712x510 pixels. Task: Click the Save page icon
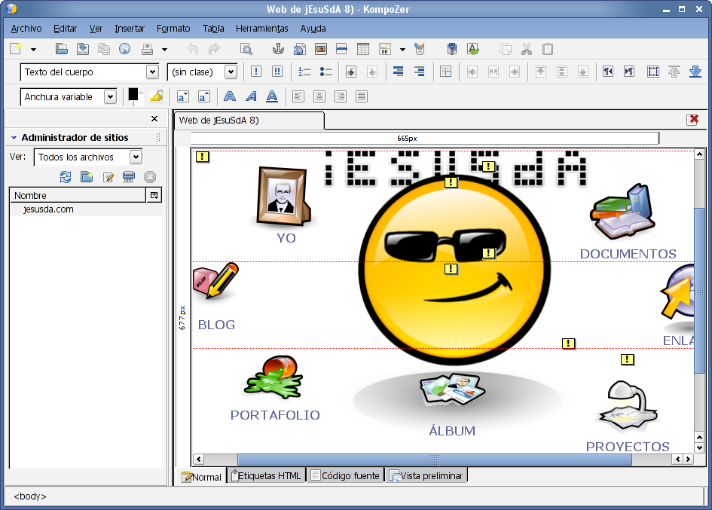click(83, 49)
